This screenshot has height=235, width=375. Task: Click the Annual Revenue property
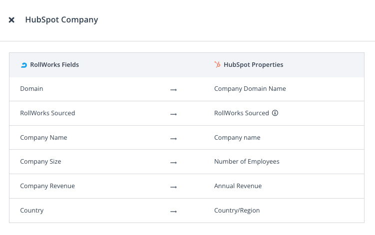click(238, 186)
